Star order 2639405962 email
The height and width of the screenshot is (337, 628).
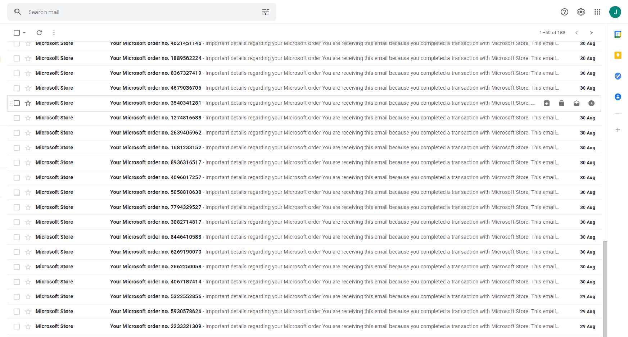[28, 133]
